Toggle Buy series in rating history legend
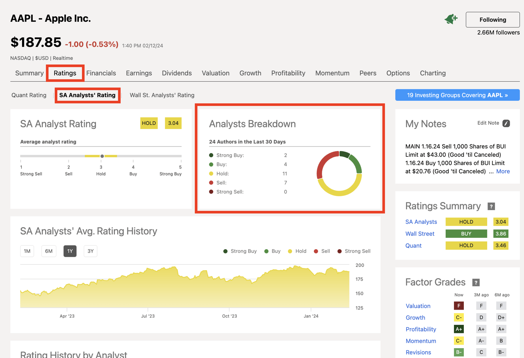 coord(272,251)
